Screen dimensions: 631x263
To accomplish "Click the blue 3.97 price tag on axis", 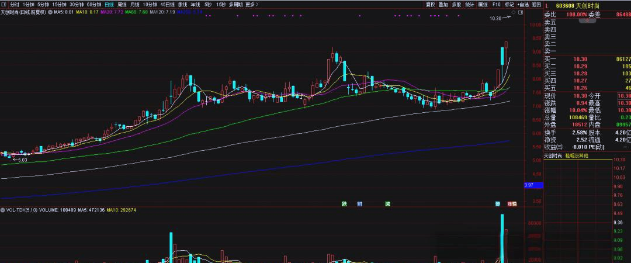I will point(533,185).
